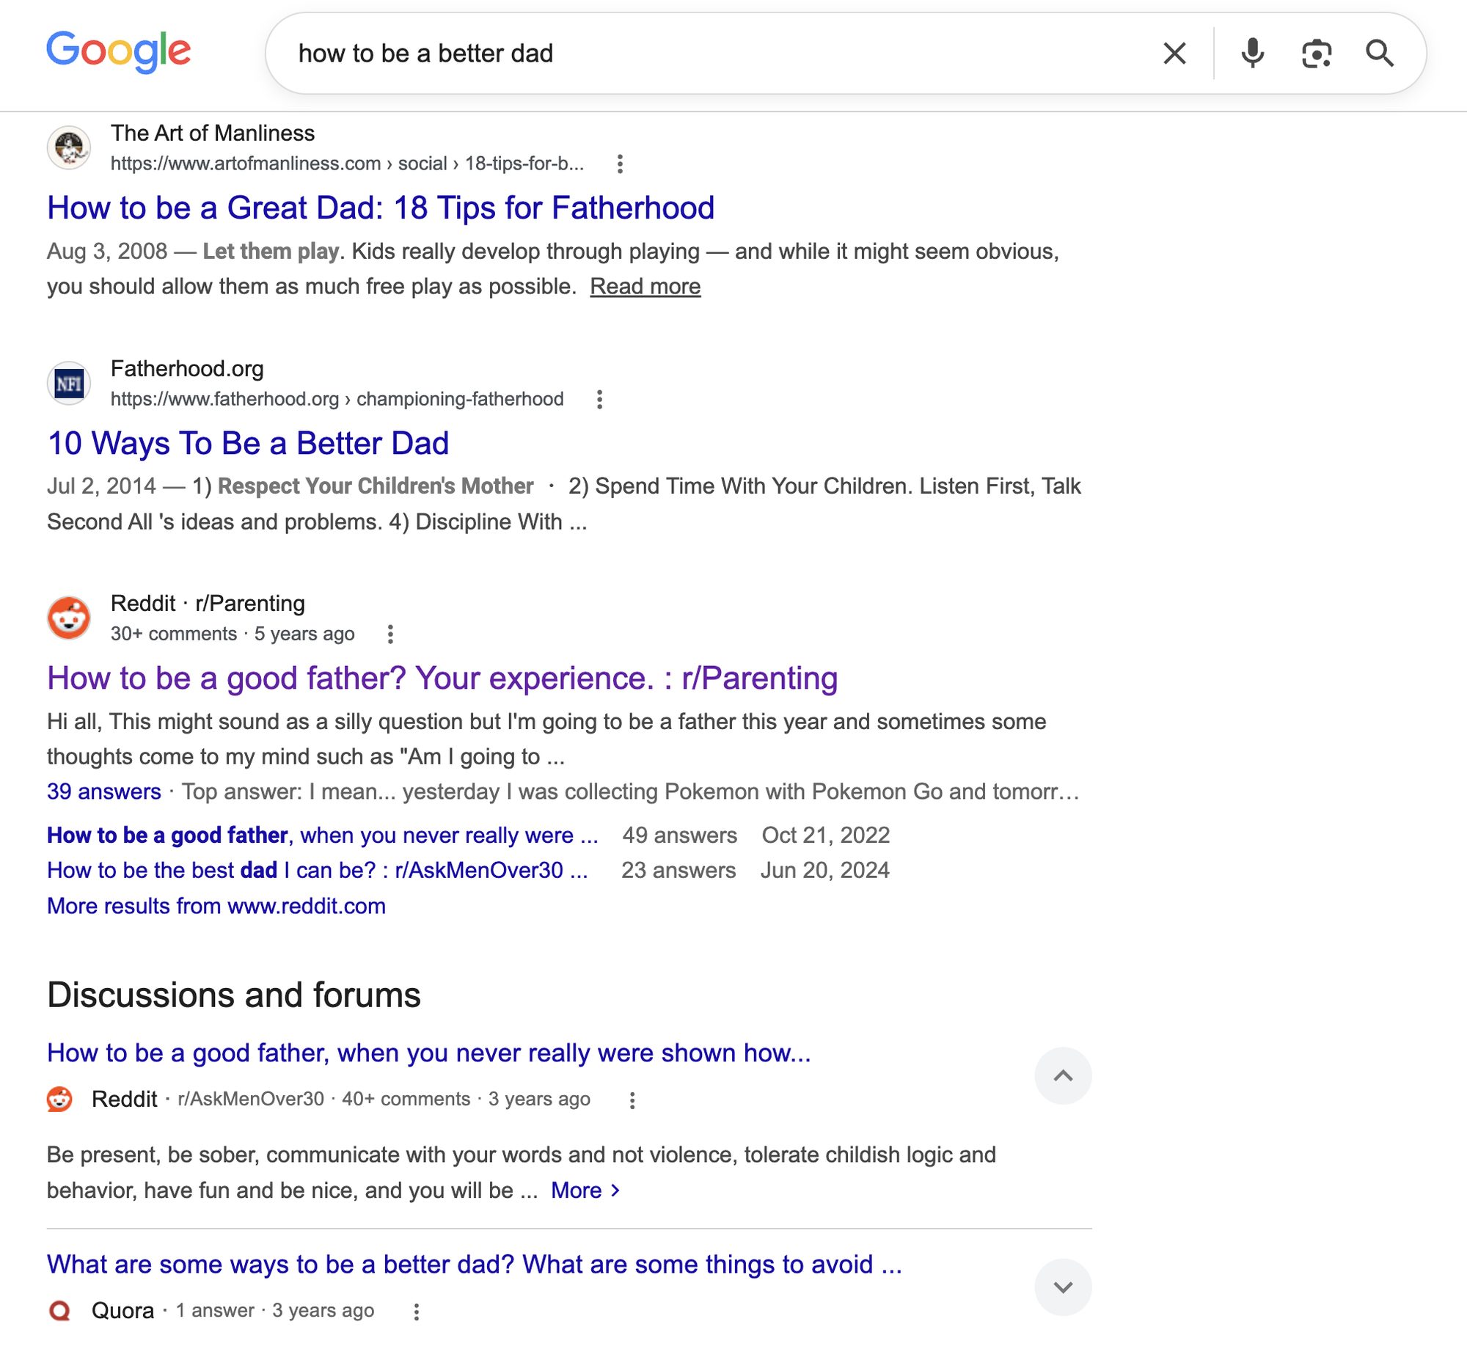Click the Quora icon

[x=59, y=1311]
